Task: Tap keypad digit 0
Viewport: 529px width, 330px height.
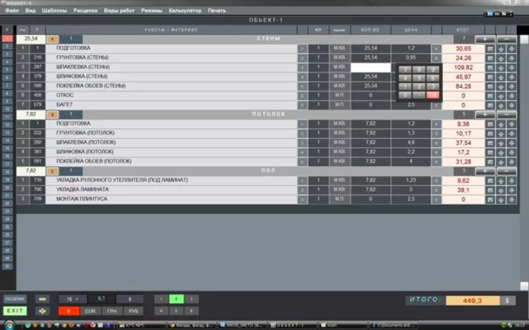Action: click(x=405, y=95)
